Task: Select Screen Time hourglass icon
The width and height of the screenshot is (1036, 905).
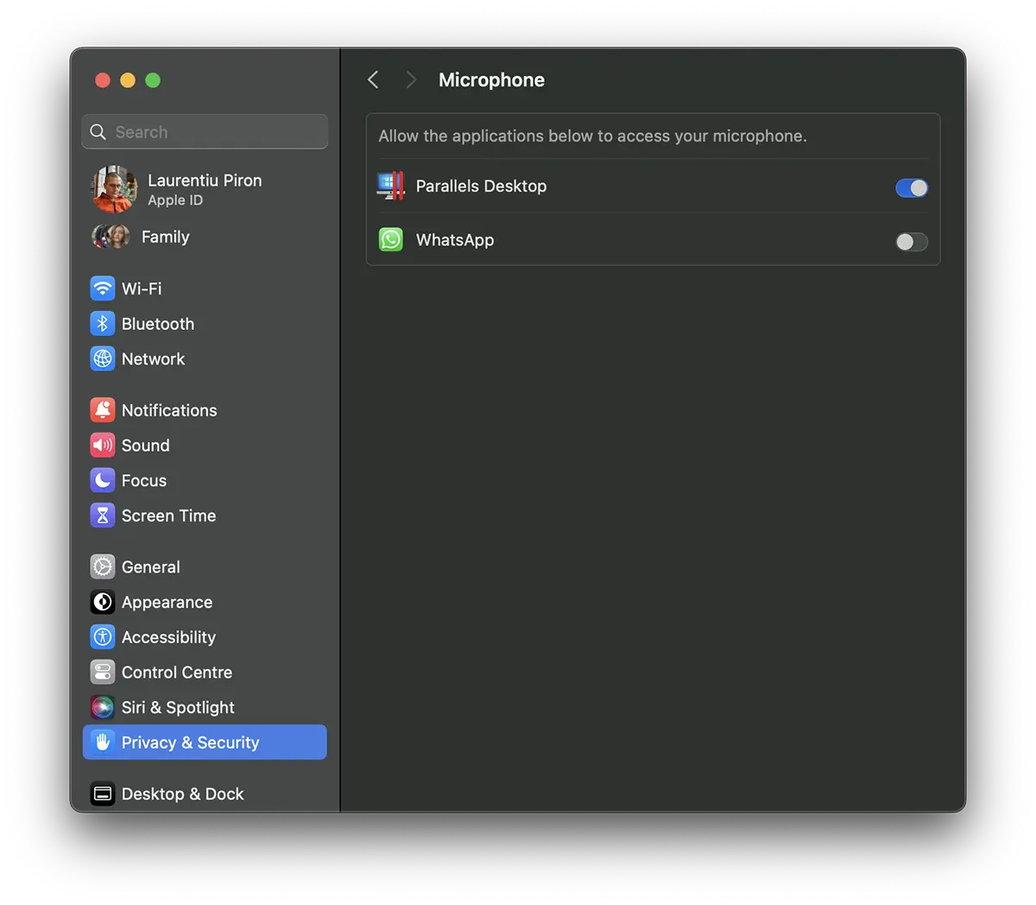Action: 103,516
